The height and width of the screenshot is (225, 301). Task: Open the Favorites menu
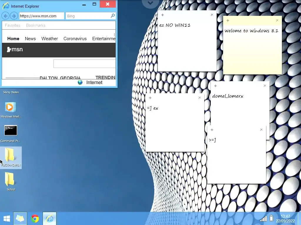point(12,25)
